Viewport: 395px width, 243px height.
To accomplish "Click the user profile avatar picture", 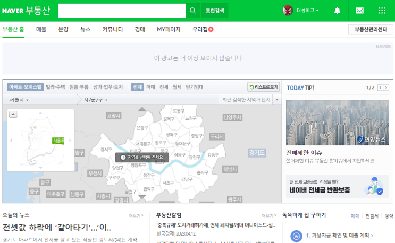I will click(x=288, y=11).
